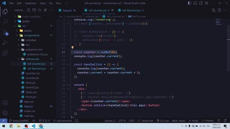Split the editor to the right
Screen dimensions: 230x129
pos(219,10)
